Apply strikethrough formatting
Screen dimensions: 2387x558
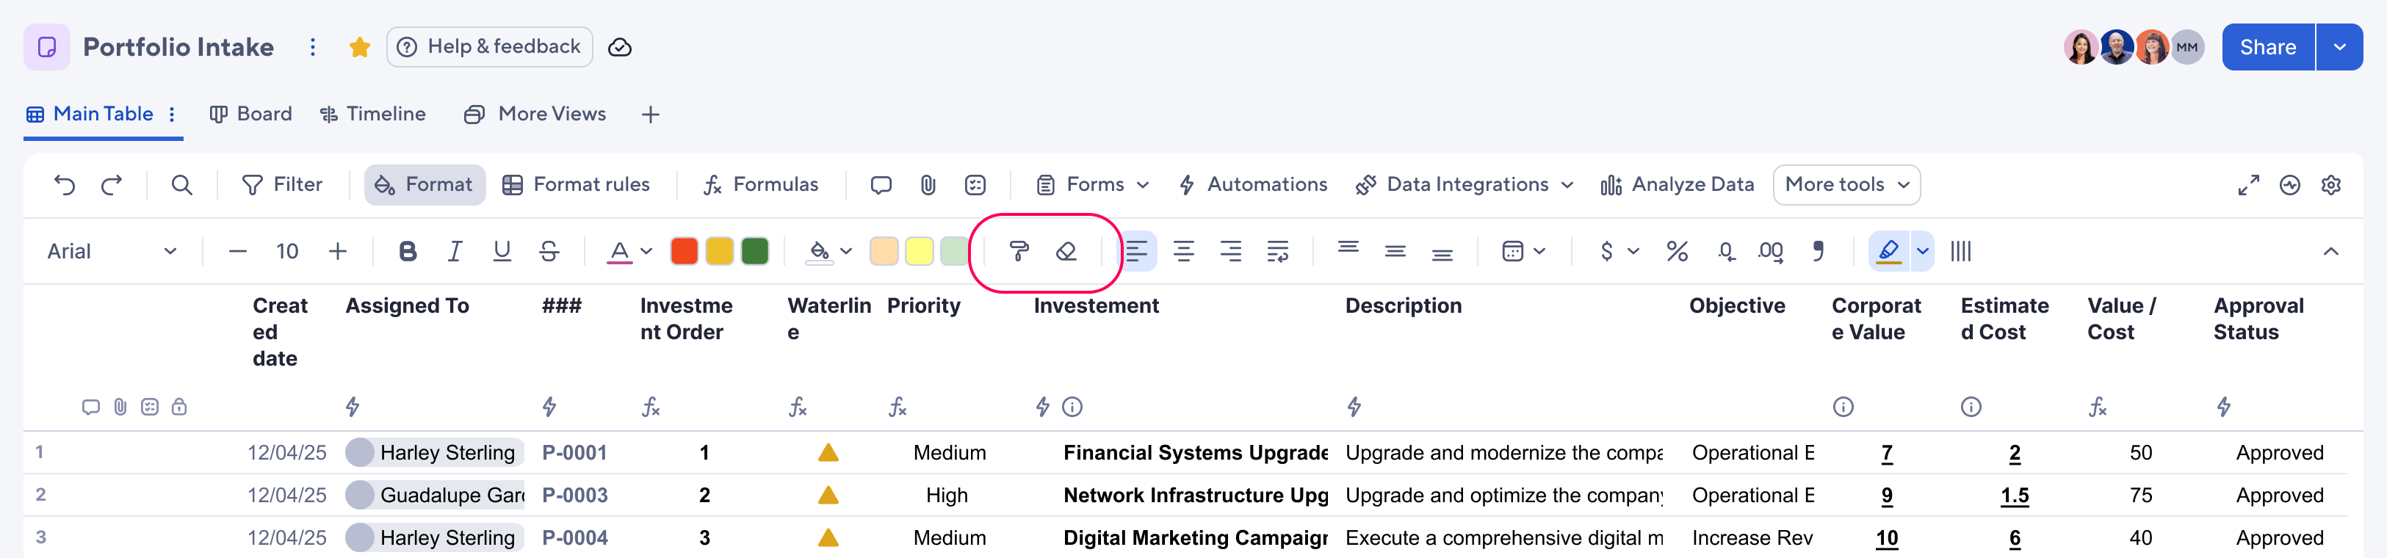(x=549, y=250)
